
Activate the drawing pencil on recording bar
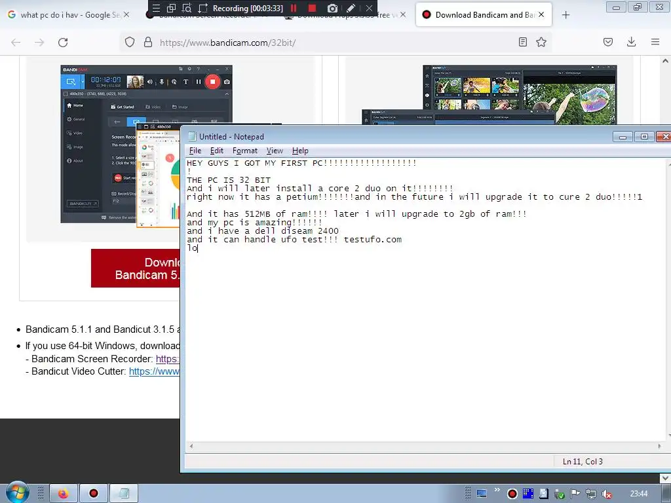[351, 8]
